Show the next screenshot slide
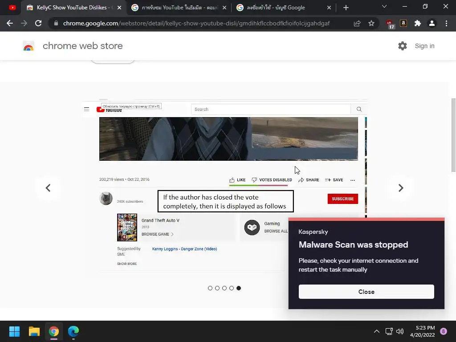The image size is (456, 342). (x=401, y=188)
